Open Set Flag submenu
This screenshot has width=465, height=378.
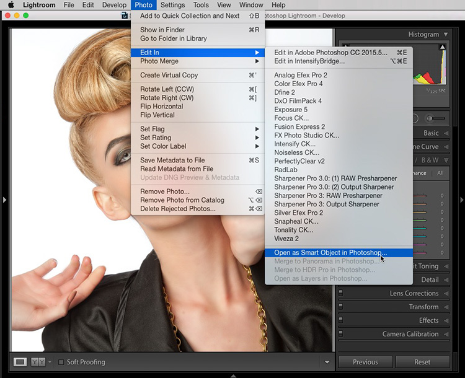pyautogui.click(x=198, y=129)
